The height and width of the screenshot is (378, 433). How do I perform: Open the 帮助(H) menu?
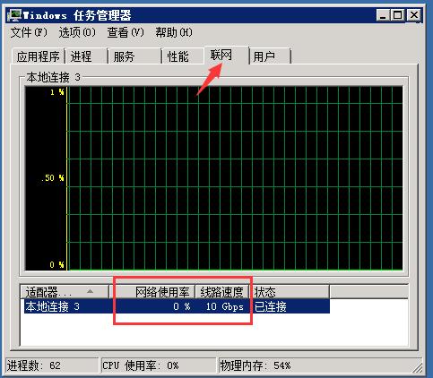coord(174,32)
